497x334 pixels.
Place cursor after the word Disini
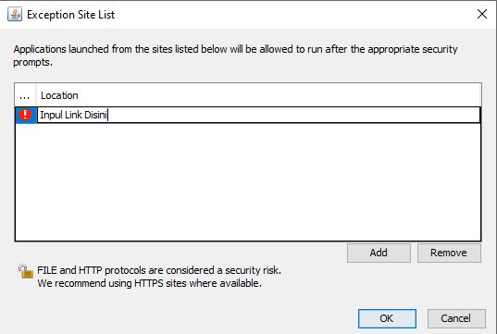(107, 115)
